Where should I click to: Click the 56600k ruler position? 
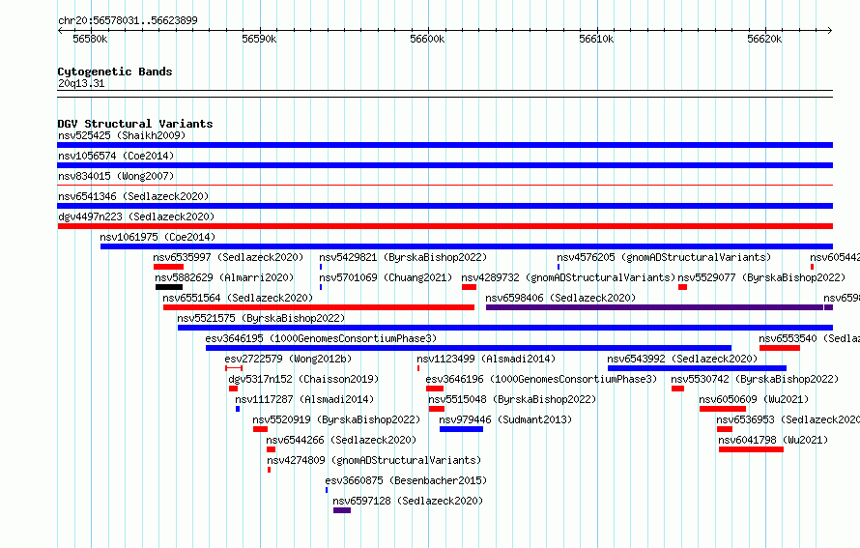pyautogui.click(x=427, y=40)
